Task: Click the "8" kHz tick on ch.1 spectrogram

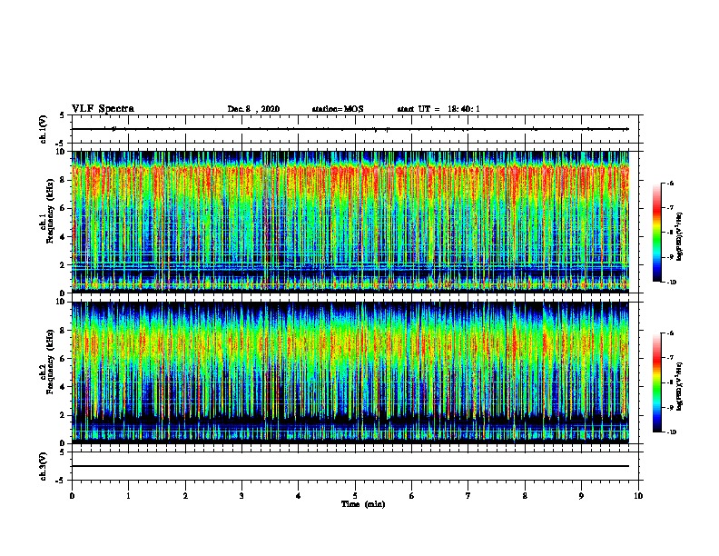Action: 64,180
